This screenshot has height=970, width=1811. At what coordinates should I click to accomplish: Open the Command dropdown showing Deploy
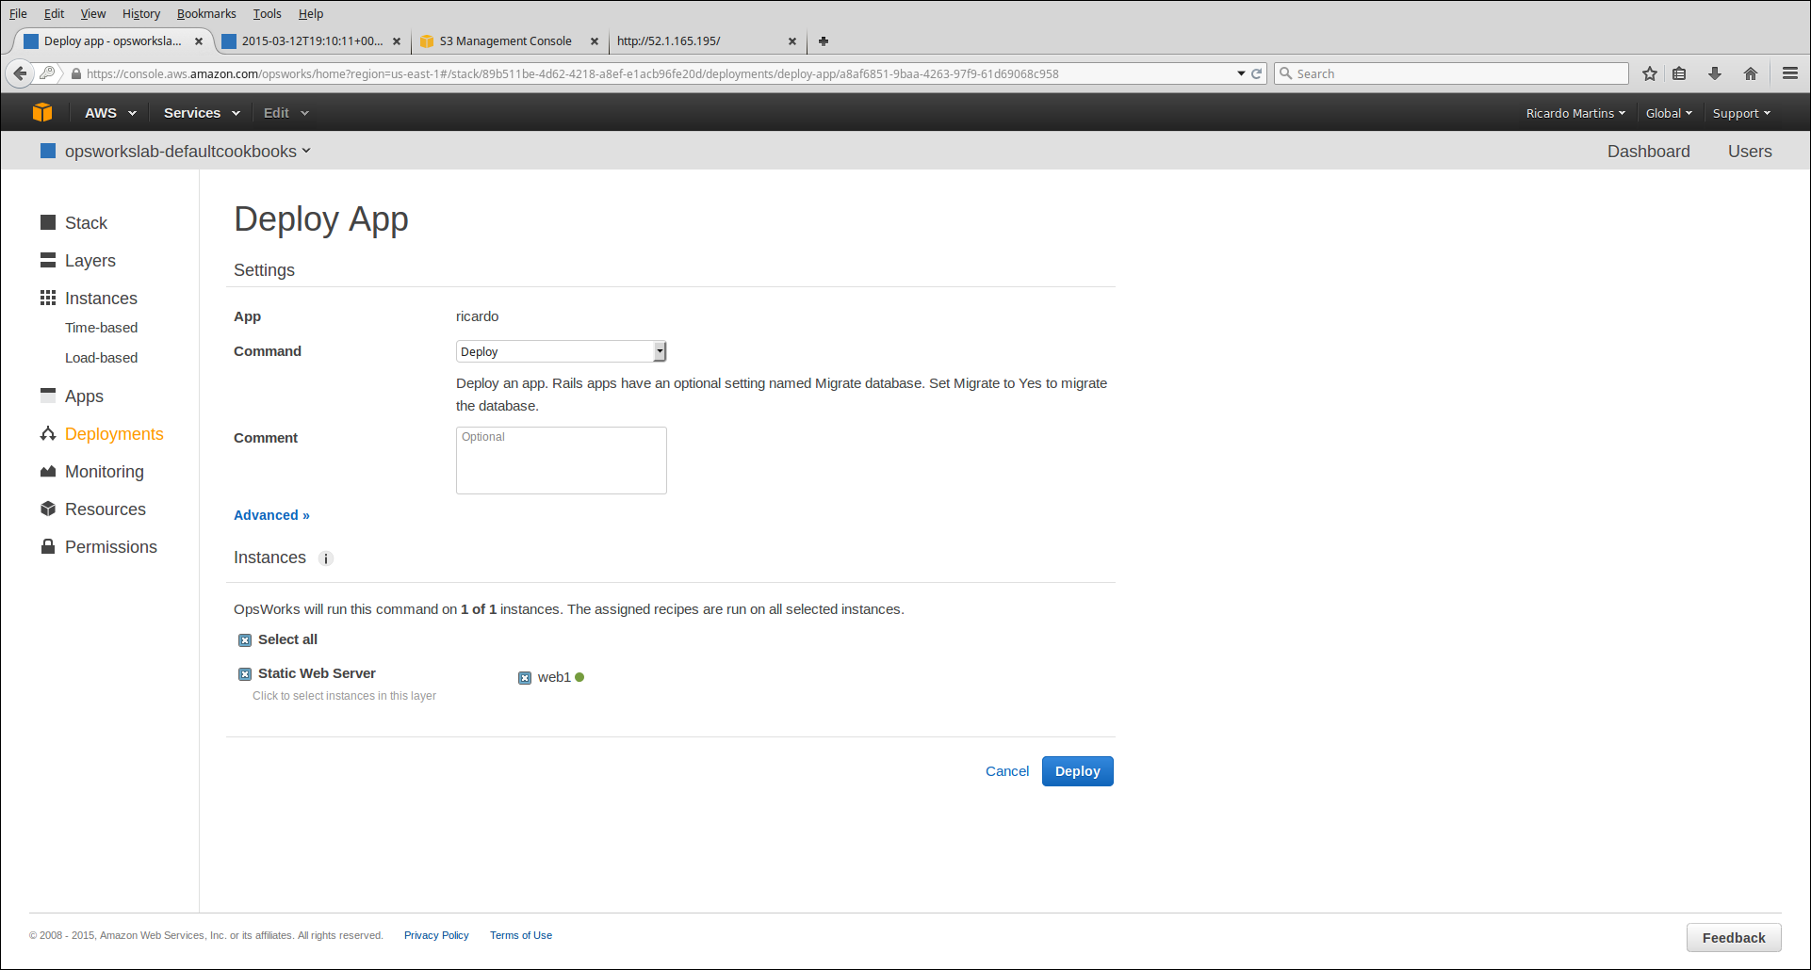pos(561,351)
